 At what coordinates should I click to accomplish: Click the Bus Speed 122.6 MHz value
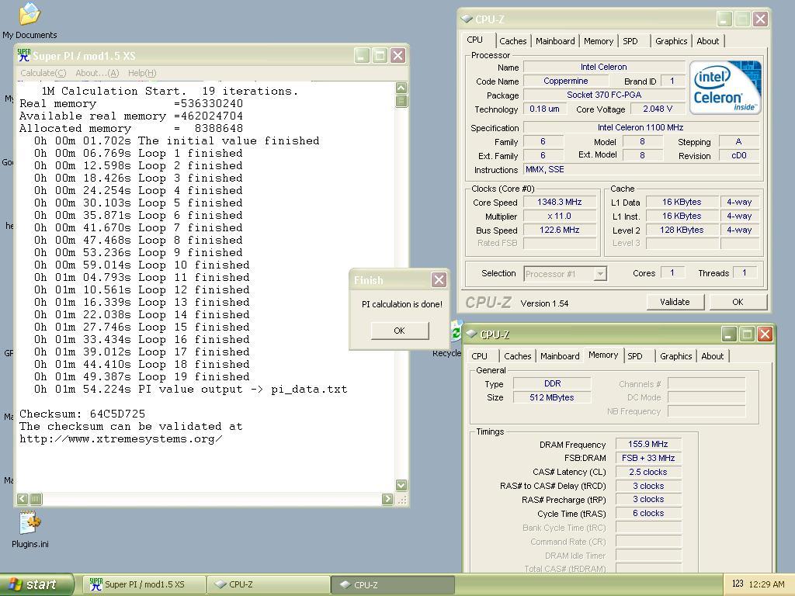coord(559,230)
